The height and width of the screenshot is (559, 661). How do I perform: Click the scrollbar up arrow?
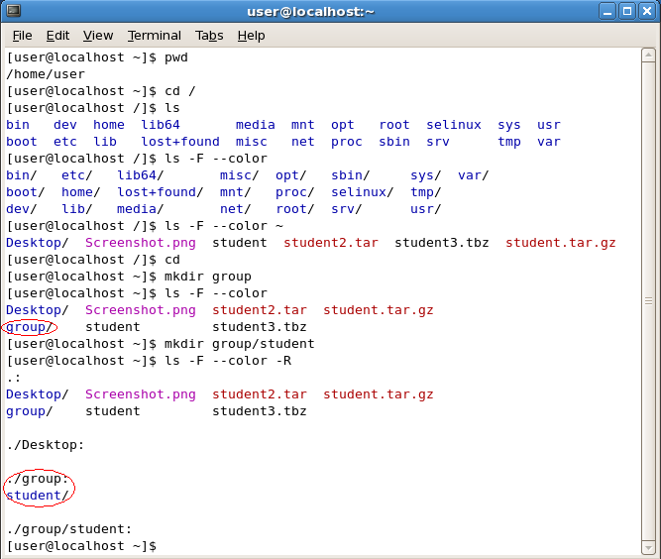pyautogui.click(x=648, y=56)
